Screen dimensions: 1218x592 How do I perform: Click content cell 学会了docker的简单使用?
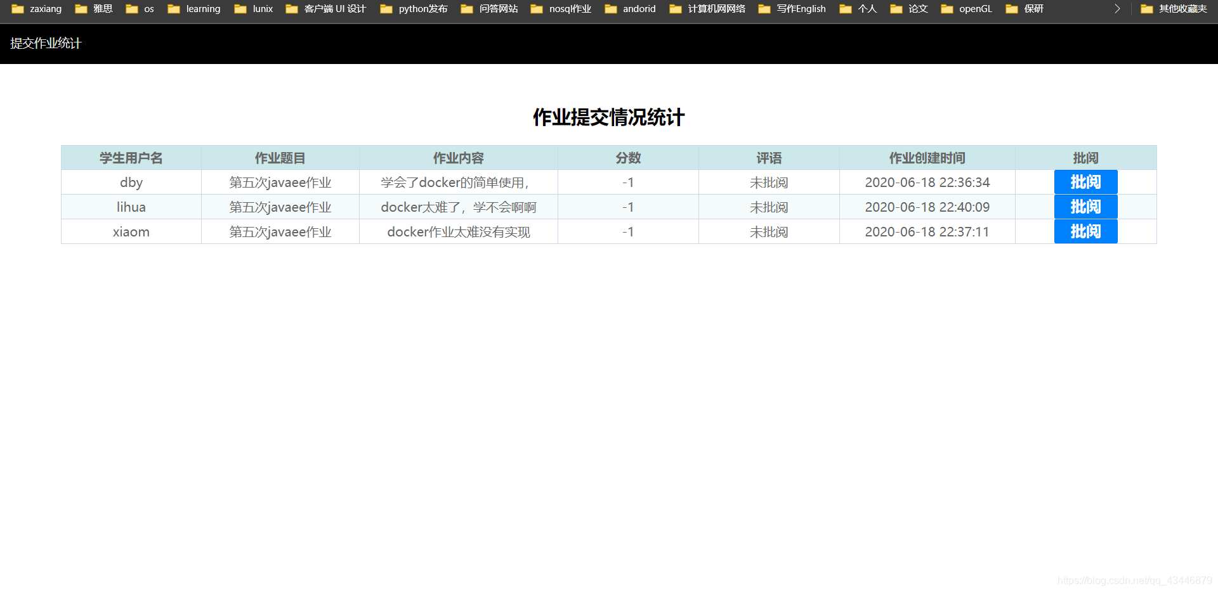[x=459, y=183]
